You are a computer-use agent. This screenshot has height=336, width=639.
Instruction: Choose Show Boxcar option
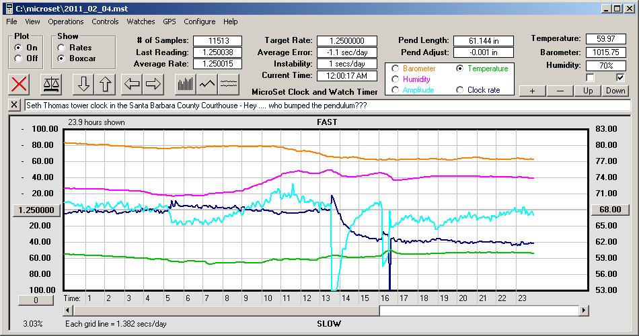[x=61, y=58]
